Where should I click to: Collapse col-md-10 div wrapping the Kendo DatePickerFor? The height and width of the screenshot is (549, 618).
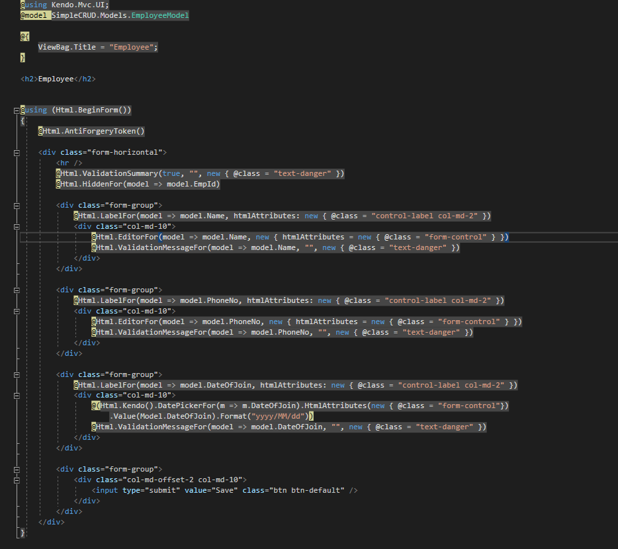[16, 396]
